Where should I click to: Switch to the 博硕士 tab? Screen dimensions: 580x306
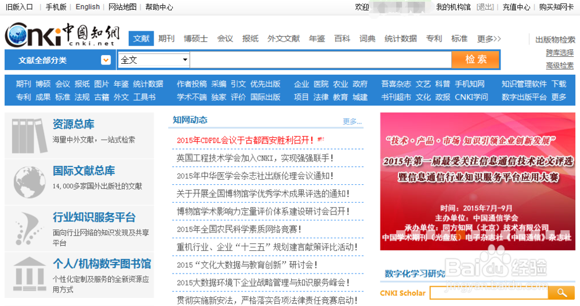pyautogui.click(x=195, y=38)
